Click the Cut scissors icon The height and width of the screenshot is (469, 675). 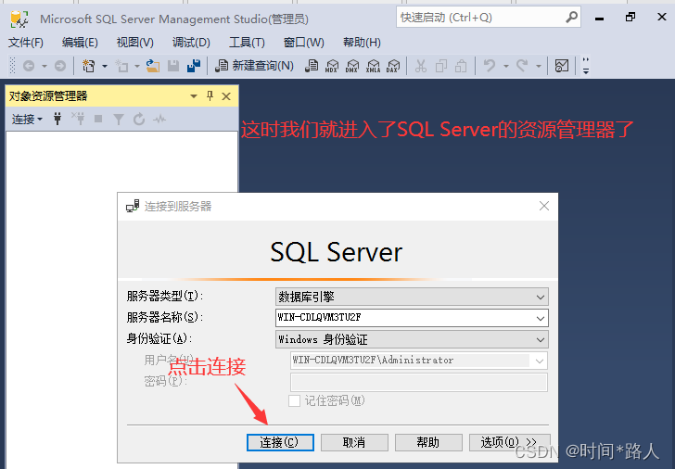[421, 66]
